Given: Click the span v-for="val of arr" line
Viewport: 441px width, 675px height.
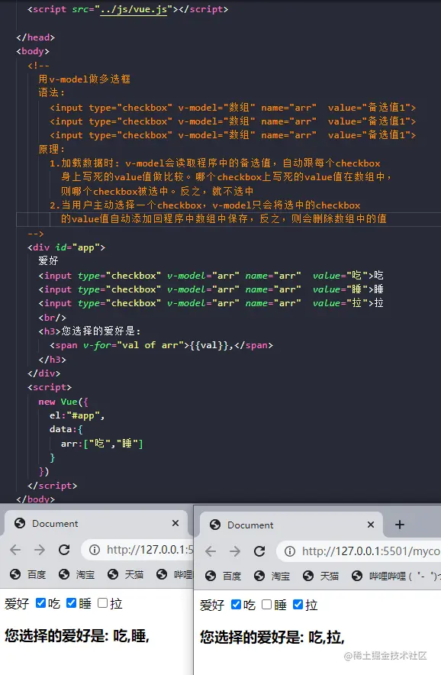Looking at the screenshot, I should [161, 345].
